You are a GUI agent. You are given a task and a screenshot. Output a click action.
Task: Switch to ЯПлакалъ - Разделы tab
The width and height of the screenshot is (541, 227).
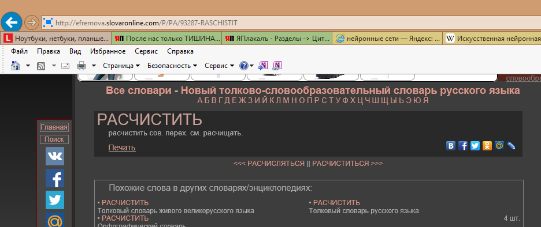click(277, 38)
